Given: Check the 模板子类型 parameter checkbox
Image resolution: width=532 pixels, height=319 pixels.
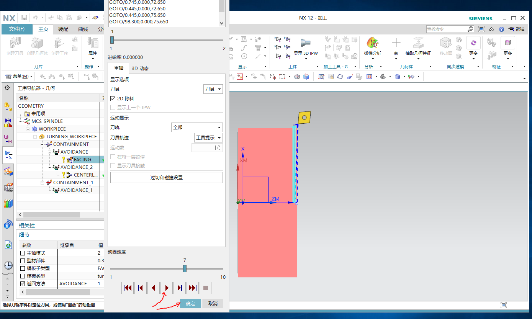Looking at the screenshot, I should [23, 268].
